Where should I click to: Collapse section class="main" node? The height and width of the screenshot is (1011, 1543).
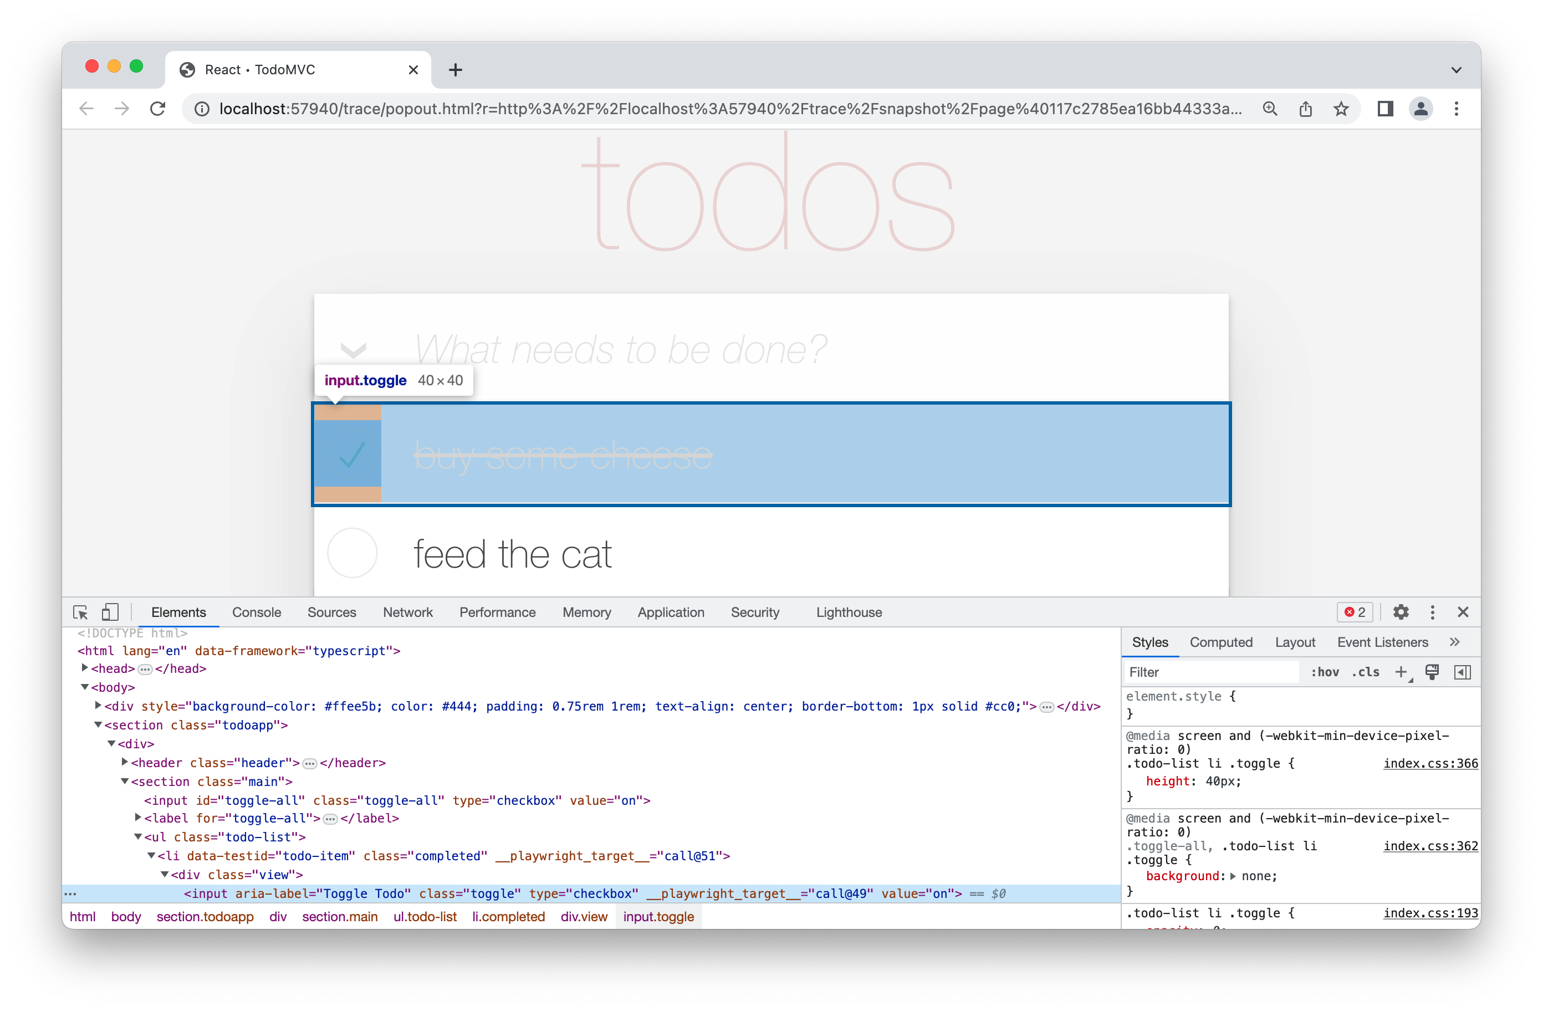pyautogui.click(x=125, y=781)
